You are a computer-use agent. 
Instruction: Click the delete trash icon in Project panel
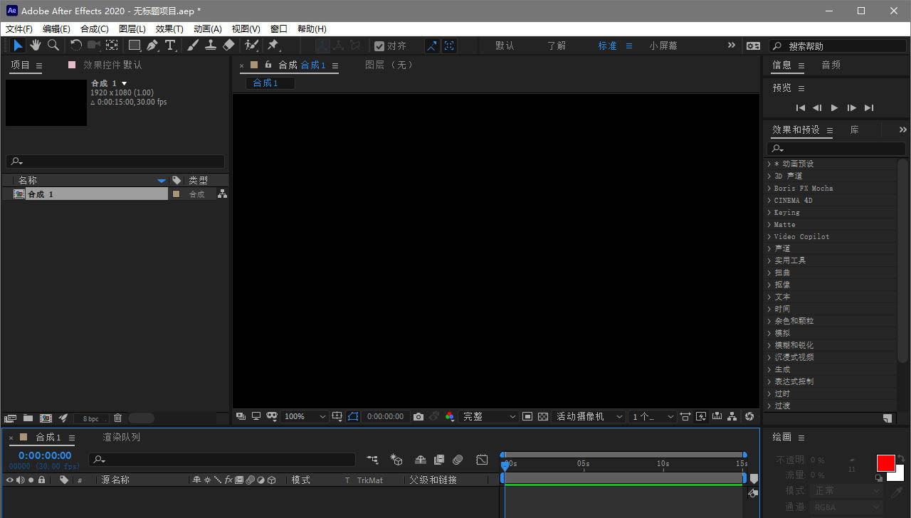[x=118, y=418]
